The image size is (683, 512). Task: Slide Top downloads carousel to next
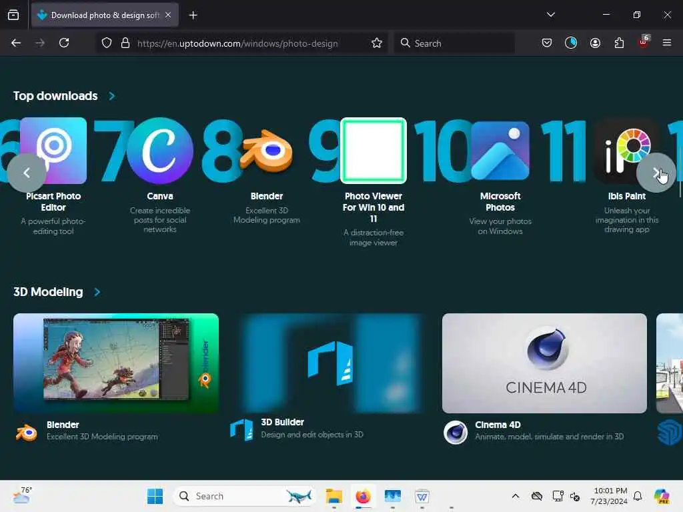click(x=656, y=173)
